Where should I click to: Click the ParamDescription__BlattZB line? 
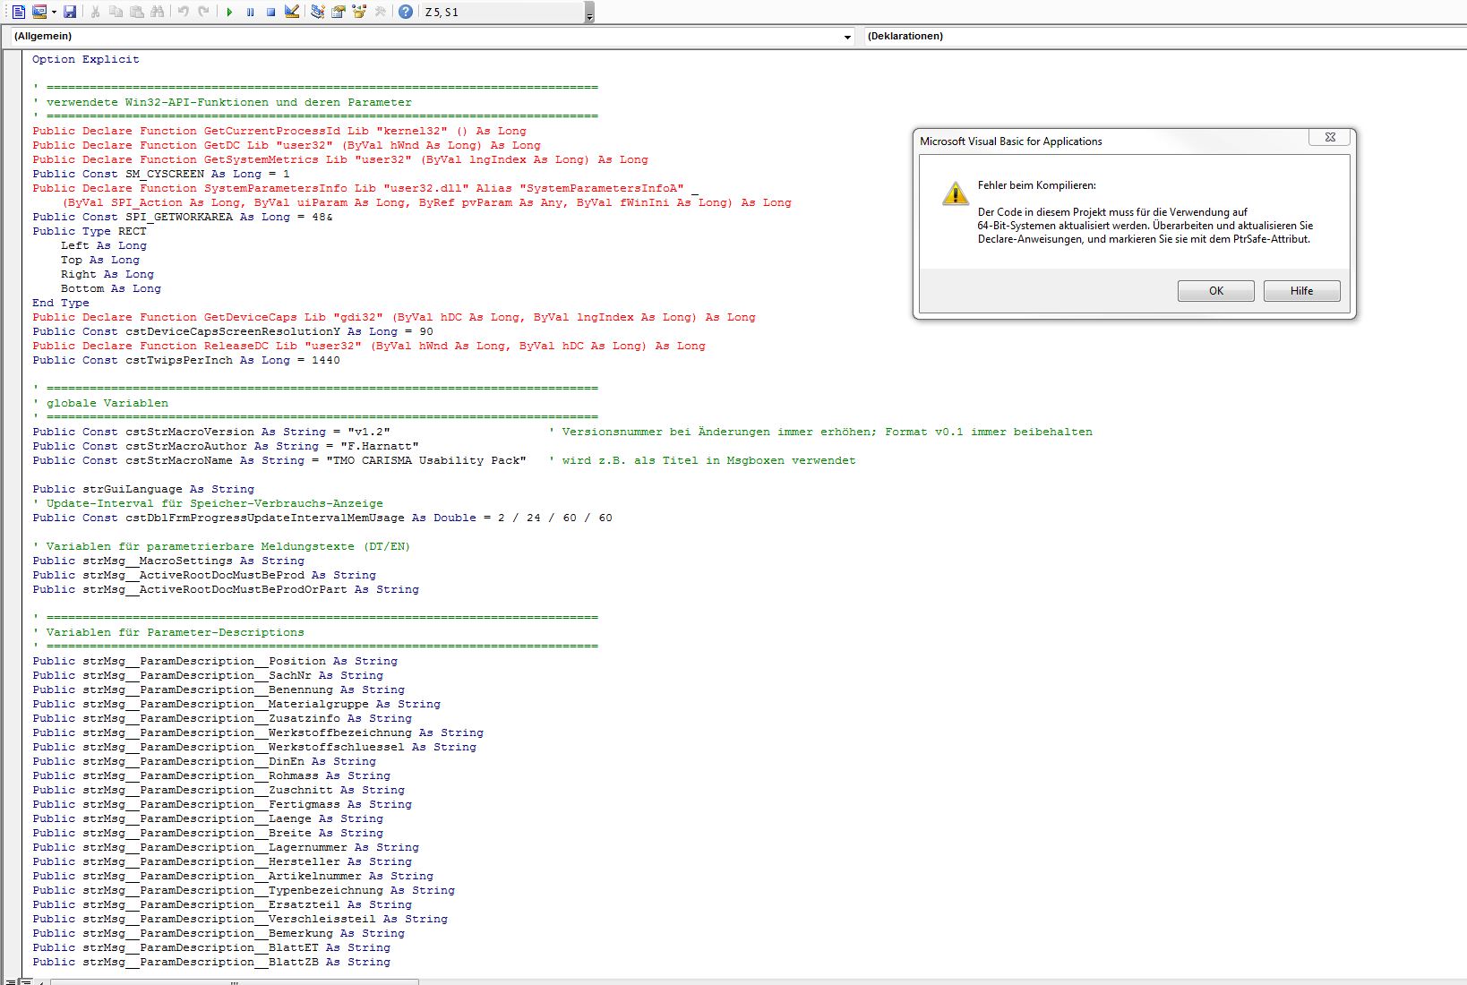point(211,962)
